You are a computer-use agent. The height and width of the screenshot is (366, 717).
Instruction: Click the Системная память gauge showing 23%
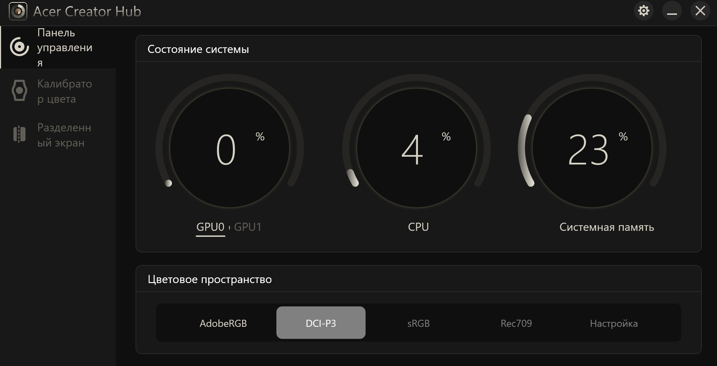tap(592, 148)
